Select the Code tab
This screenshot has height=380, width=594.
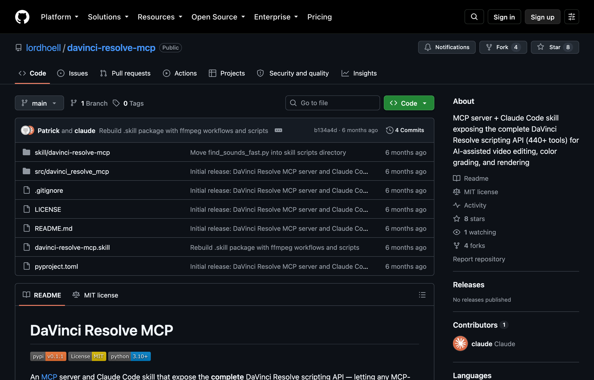point(32,73)
